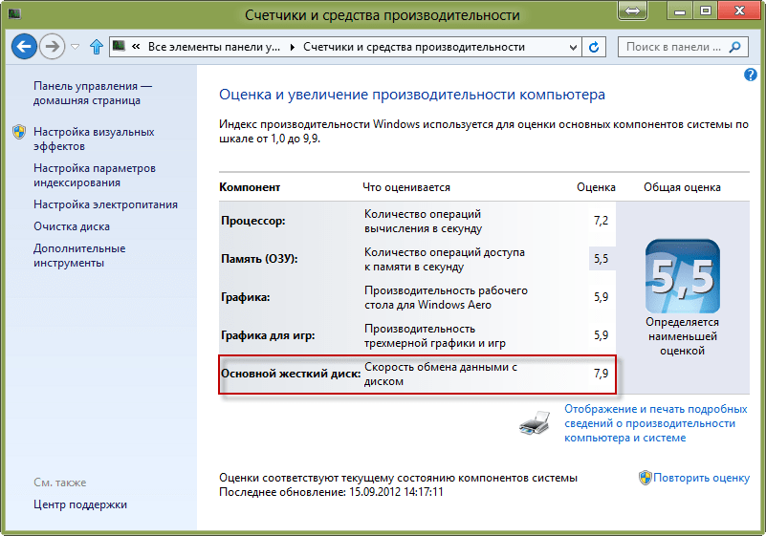Click the 5,5 overall score badge

(681, 278)
